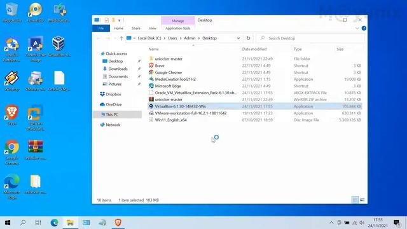Viewport: 407px width, 229px height.
Task: Click Admin in the address path
Action: 190,38
